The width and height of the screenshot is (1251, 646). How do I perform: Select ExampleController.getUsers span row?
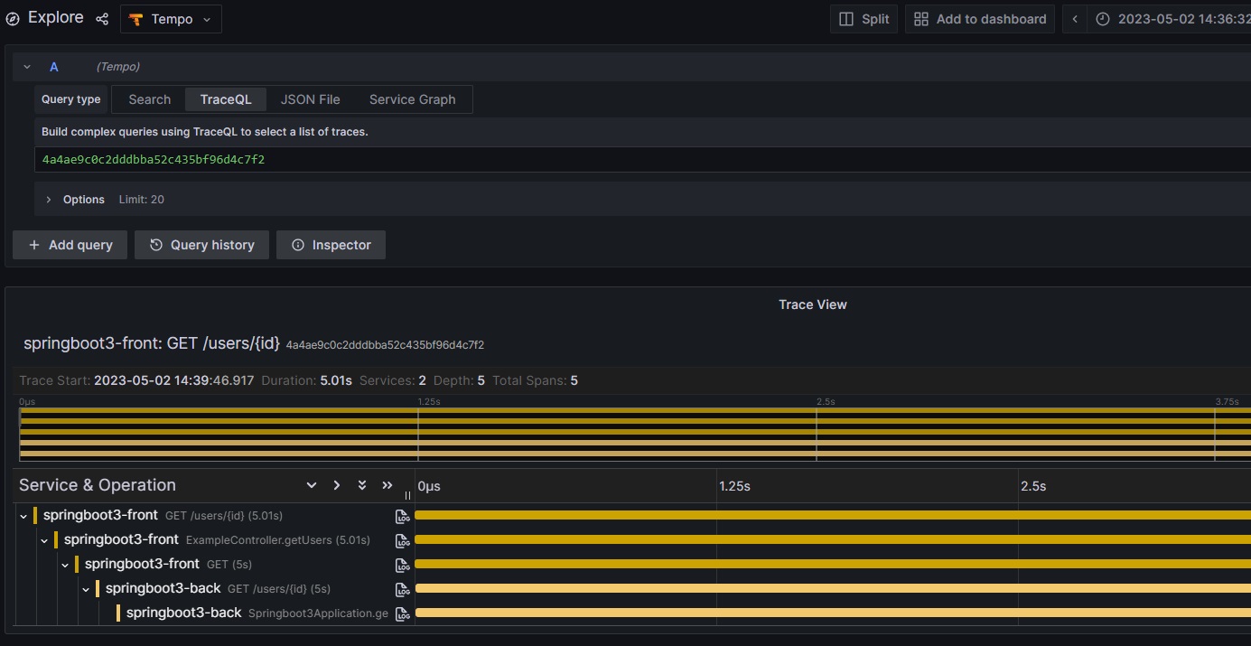(217, 540)
